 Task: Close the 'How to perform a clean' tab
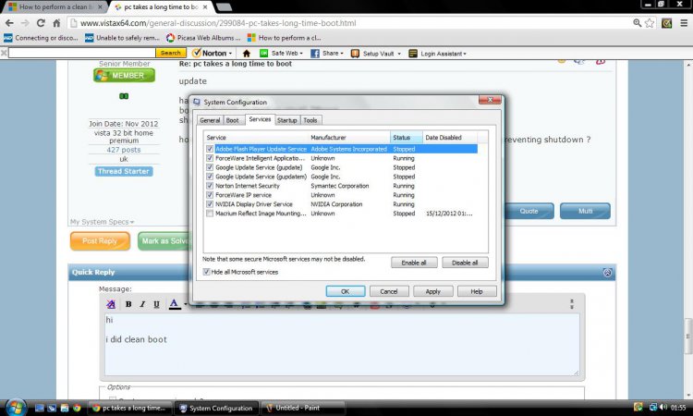pyautogui.click(x=101, y=7)
